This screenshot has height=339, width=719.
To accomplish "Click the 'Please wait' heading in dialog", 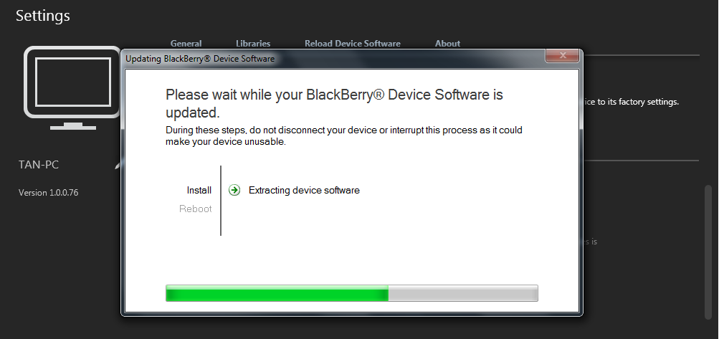I will coord(334,104).
